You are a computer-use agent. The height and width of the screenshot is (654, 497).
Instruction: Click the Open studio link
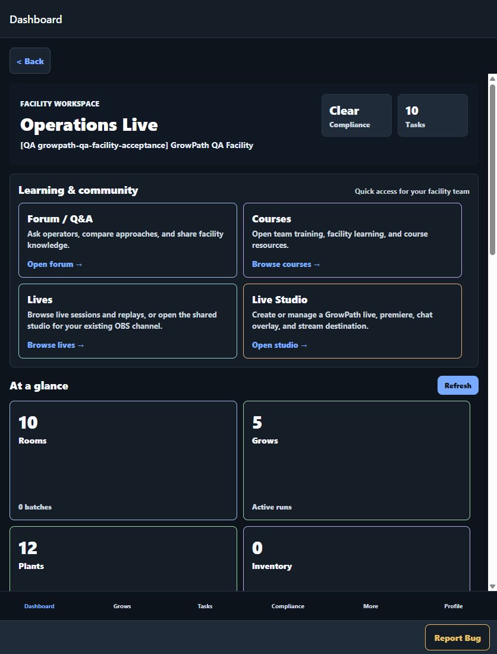click(x=279, y=345)
